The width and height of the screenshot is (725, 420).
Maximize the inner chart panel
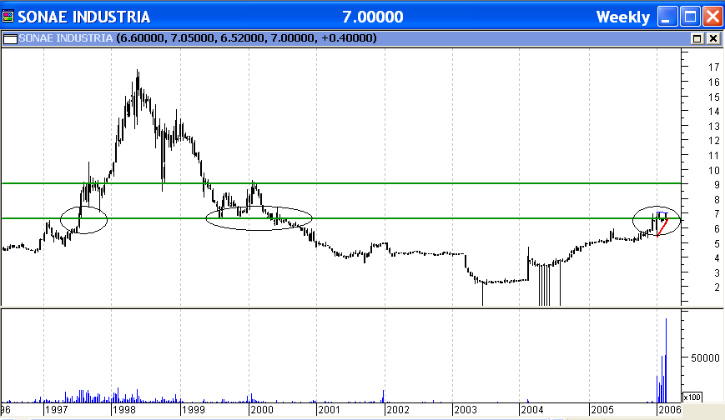[697, 39]
